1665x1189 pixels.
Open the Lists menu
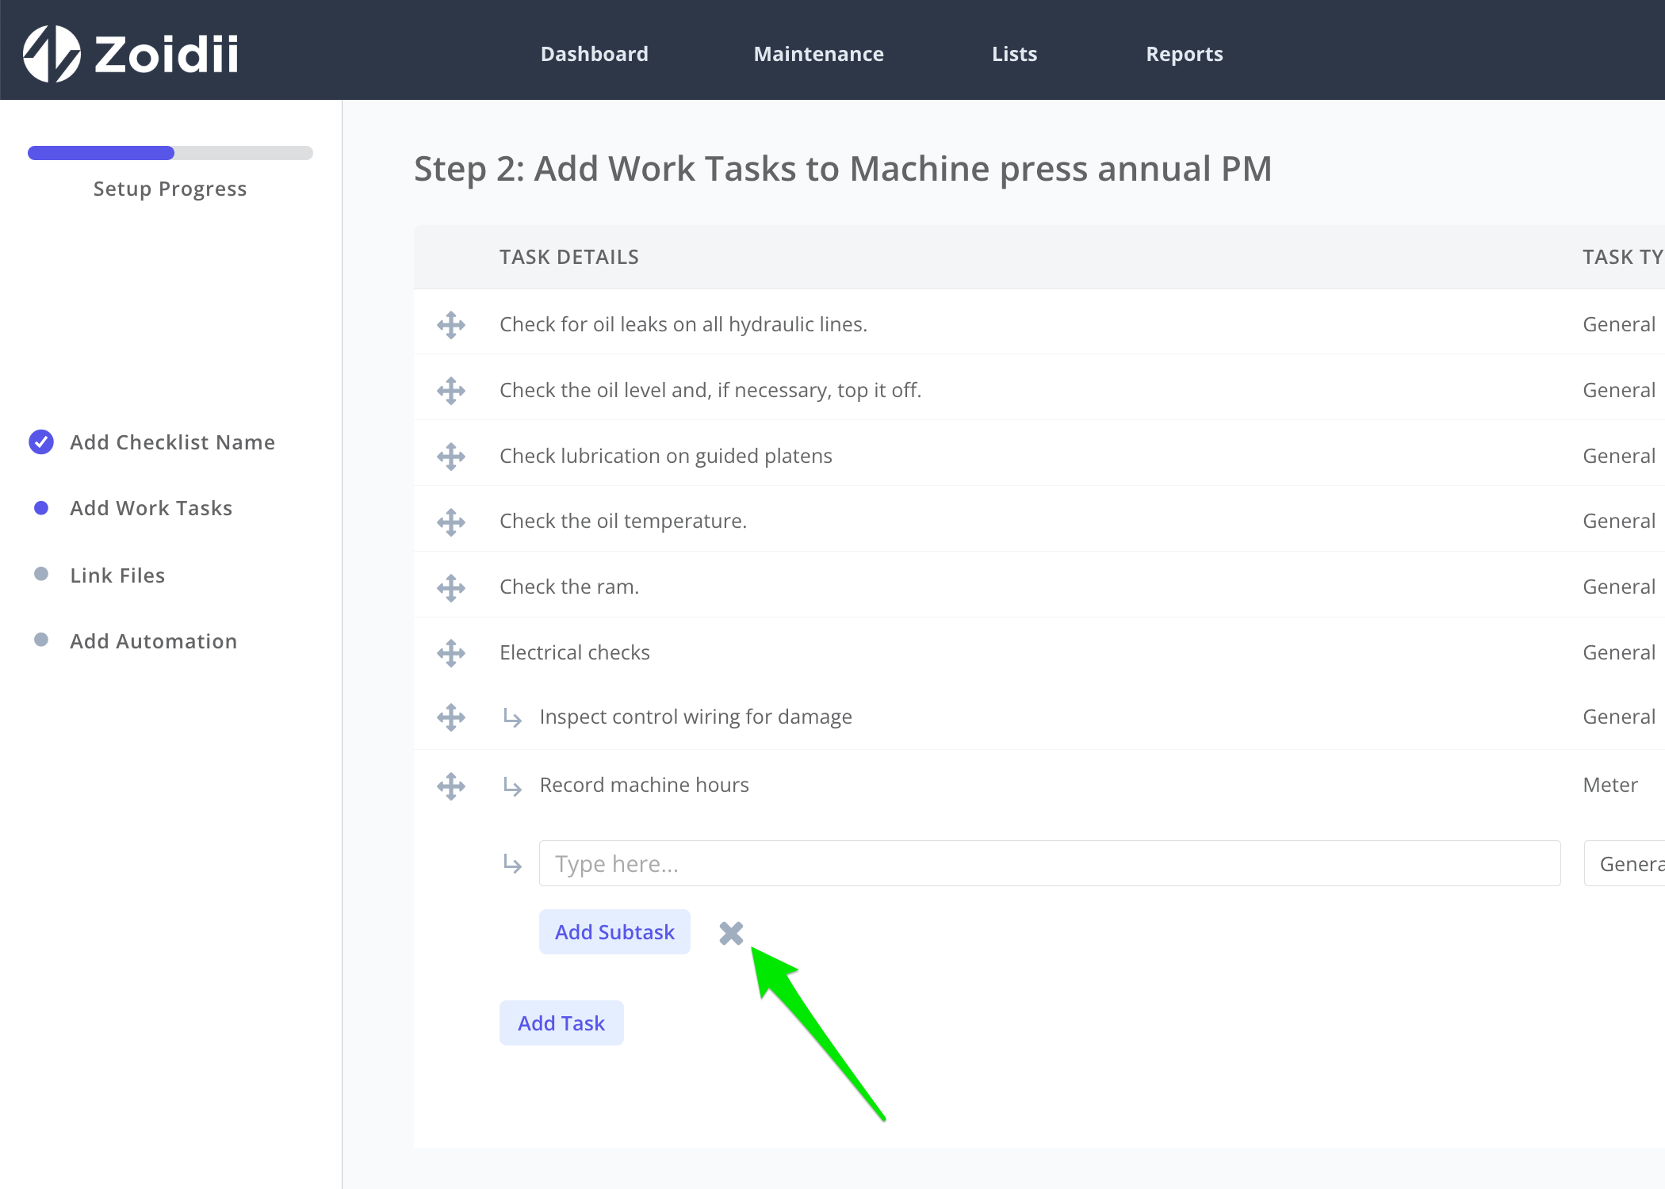click(1014, 54)
